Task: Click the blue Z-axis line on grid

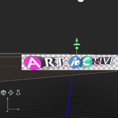Action: click(69, 94)
